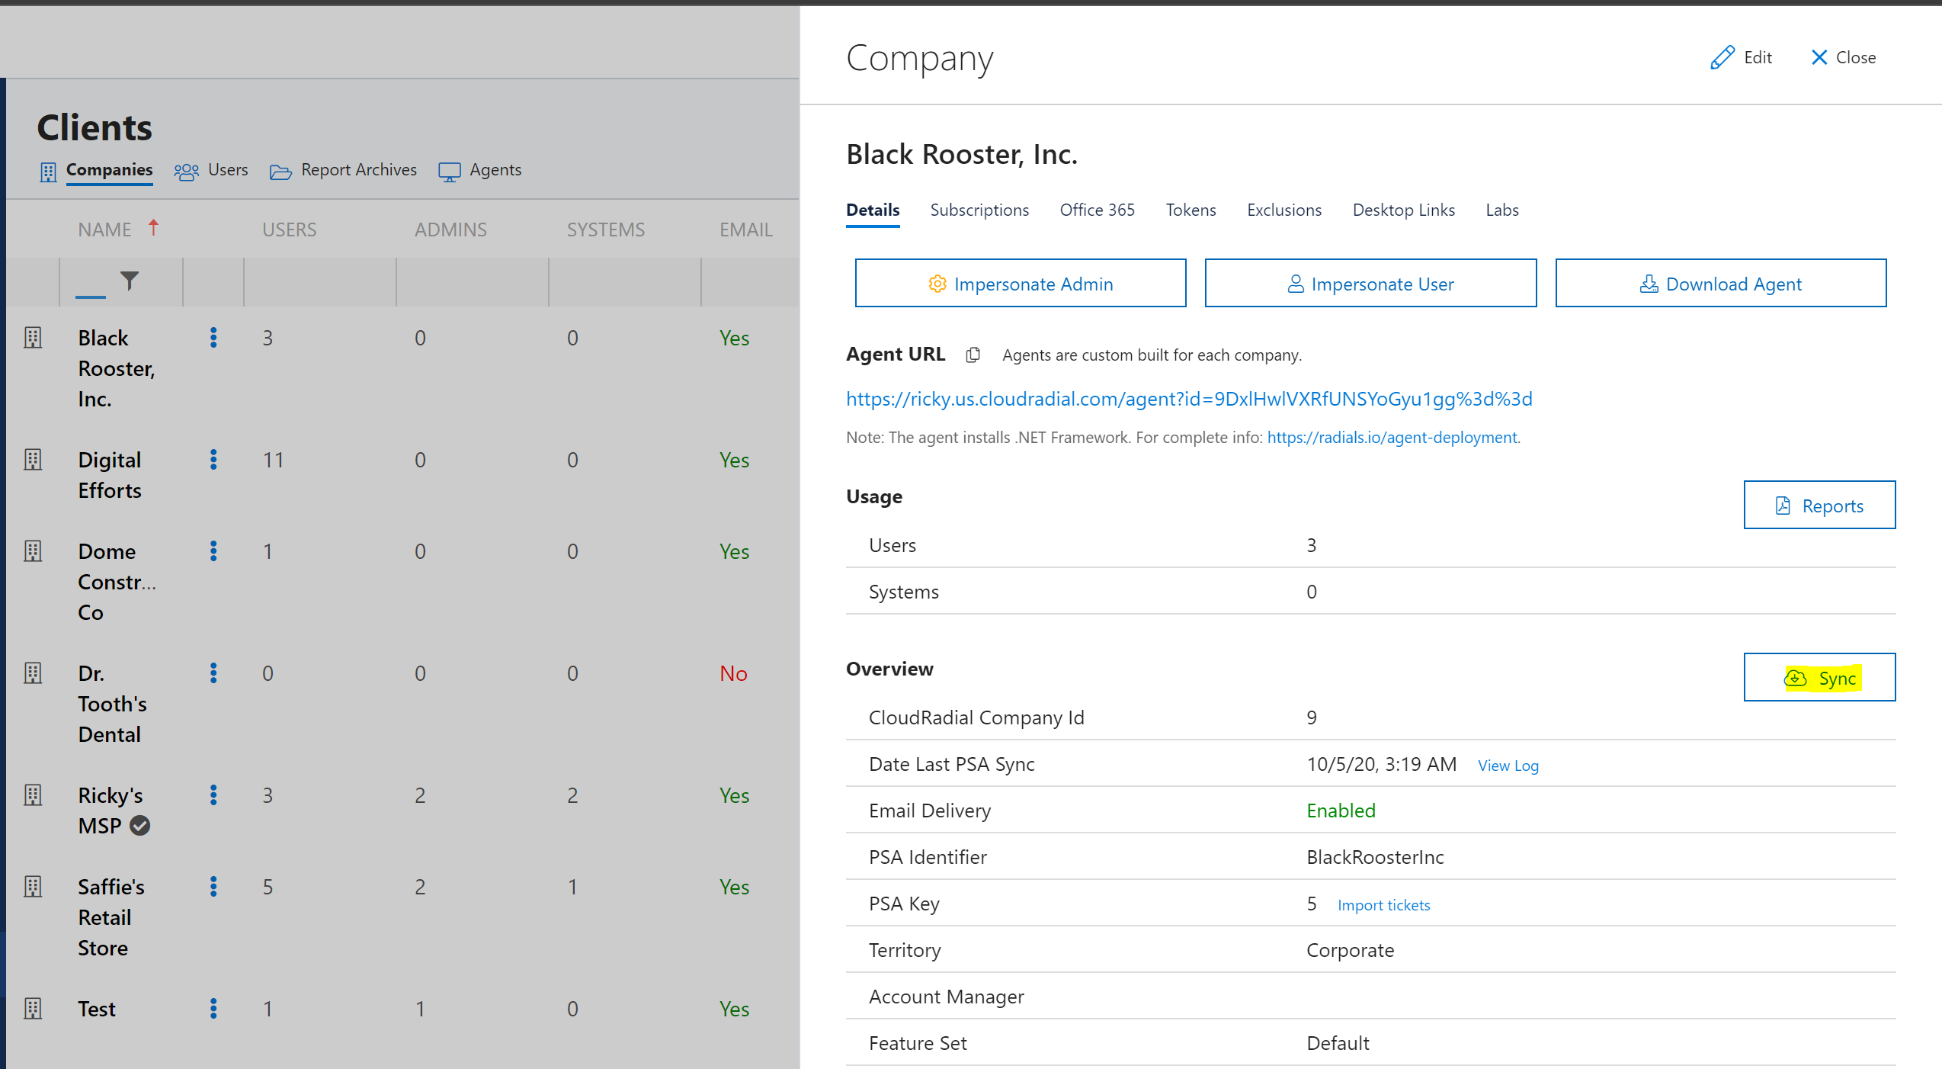Screen dimensions: 1942x1069
Task: Click building icon beside Ricky's MSP
Action: (33, 795)
